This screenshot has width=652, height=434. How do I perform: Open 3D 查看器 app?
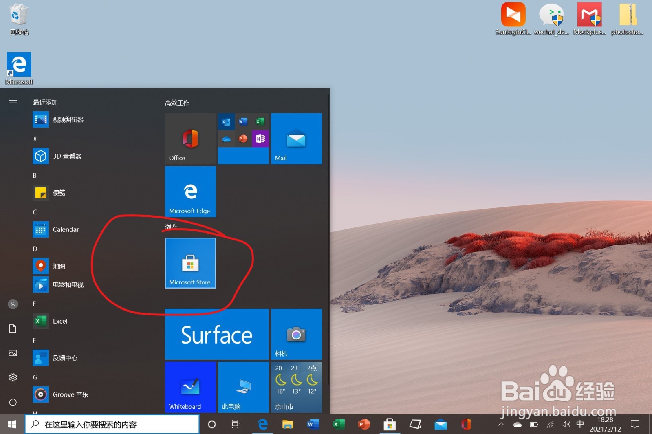57,156
